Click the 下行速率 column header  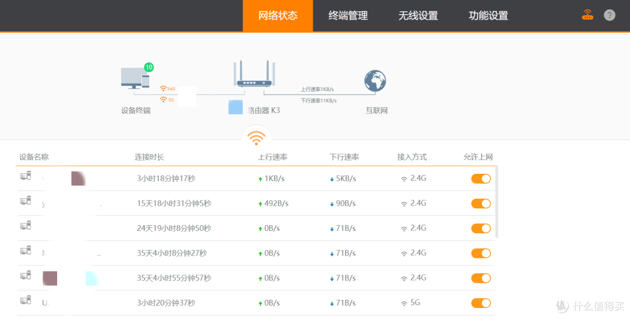tap(344, 157)
